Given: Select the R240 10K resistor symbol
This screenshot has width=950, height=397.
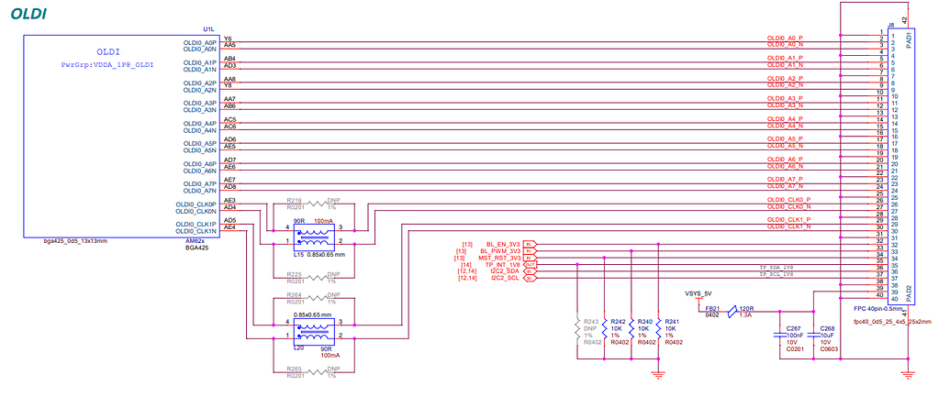Looking at the screenshot, I should [x=631, y=329].
